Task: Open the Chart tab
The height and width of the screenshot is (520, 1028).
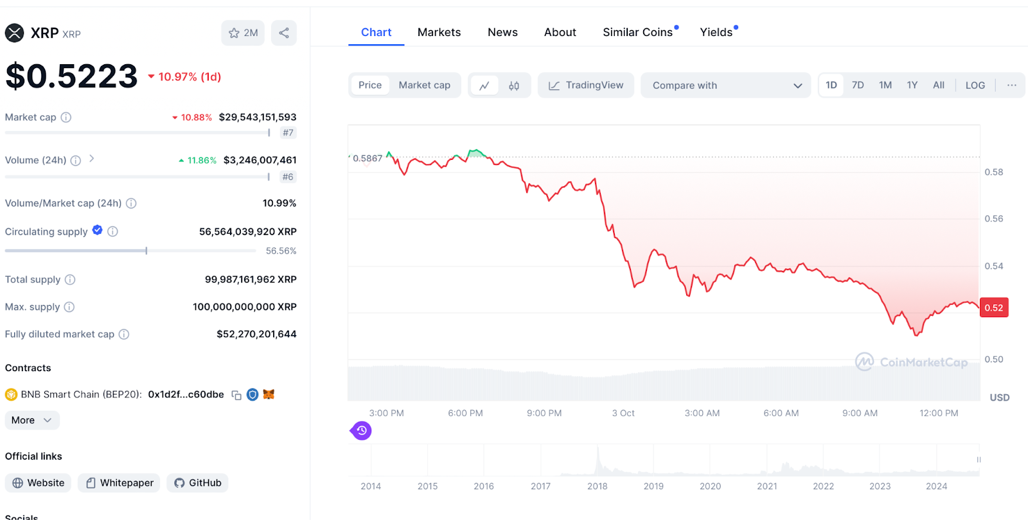Action: point(376,32)
